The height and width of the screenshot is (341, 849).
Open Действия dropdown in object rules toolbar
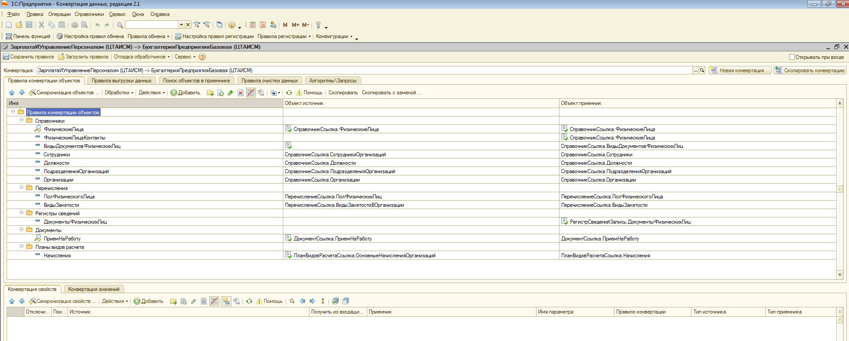[x=152, y=93]
